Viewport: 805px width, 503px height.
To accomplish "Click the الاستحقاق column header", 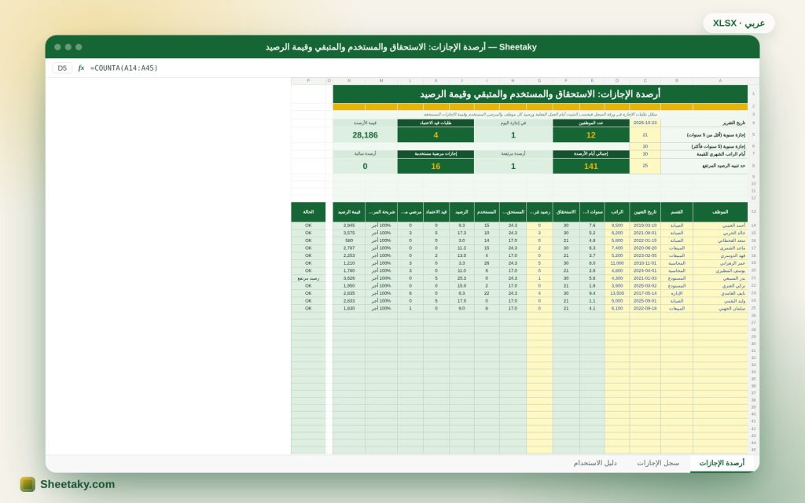I will click(566, 212).
